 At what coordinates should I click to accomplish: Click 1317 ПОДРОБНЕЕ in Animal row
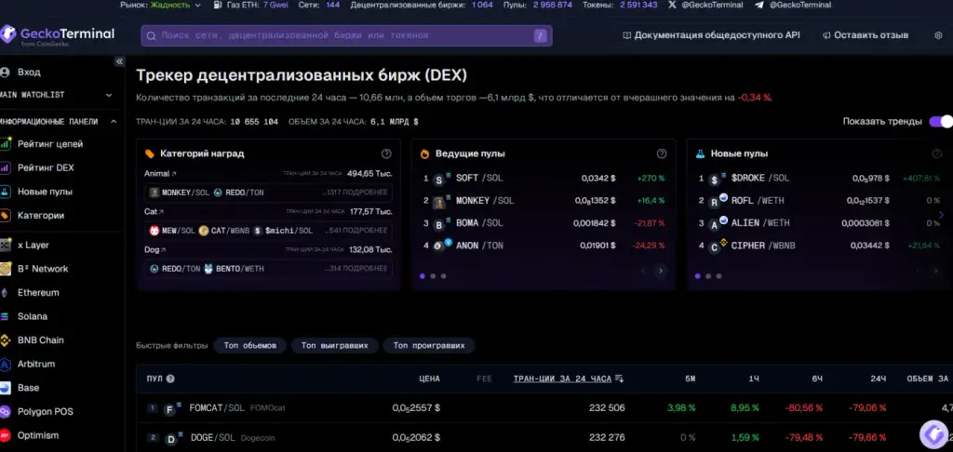tap(356, 193)
